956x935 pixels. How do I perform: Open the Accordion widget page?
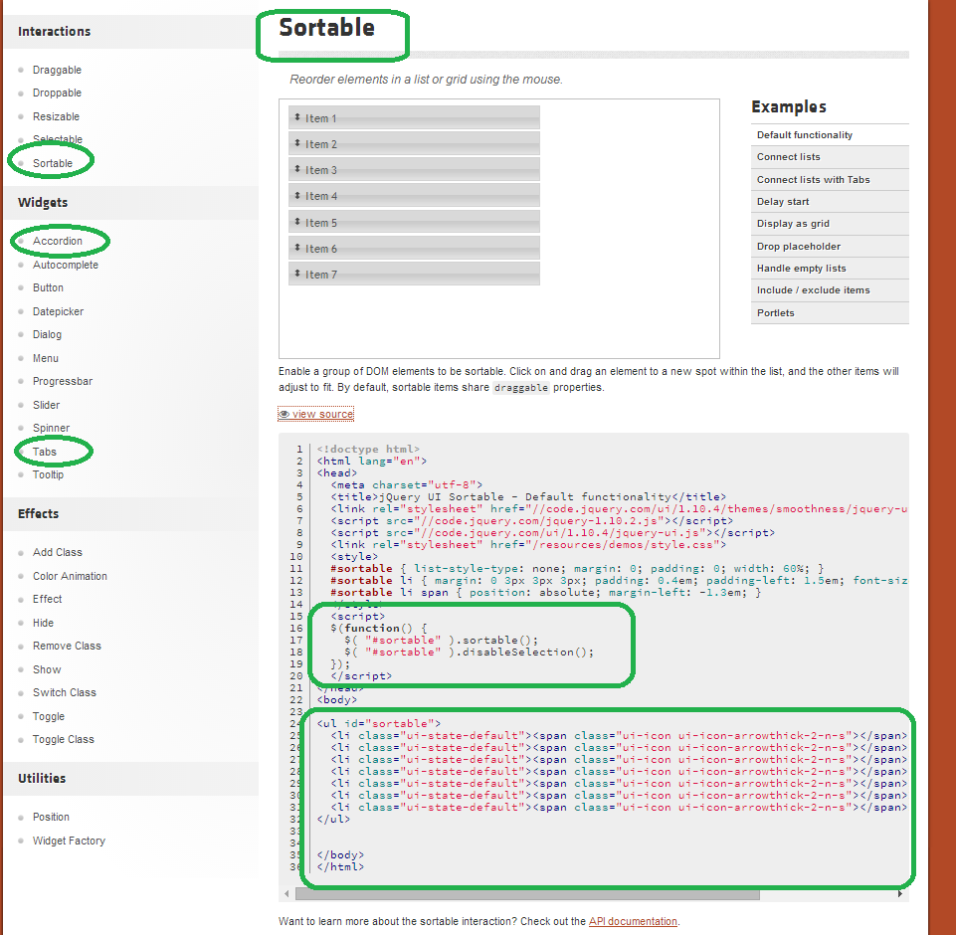pyautogui.click(x=60, y=241)
